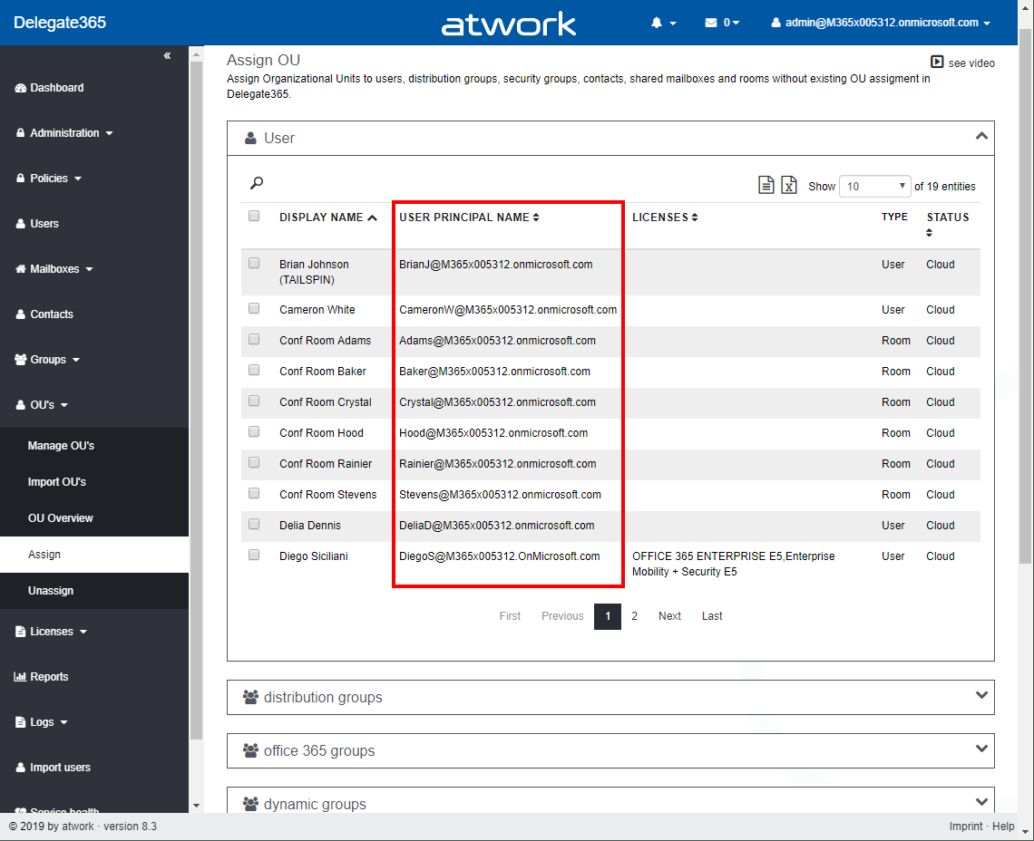Go to page 2 of results

(634, 616)
